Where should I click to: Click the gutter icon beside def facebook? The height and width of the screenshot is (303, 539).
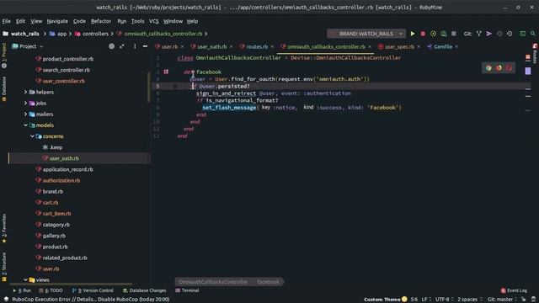click(166, 72)
